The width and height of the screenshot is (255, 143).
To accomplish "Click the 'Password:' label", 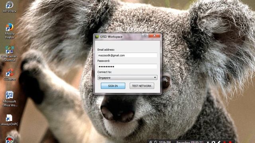I will (x=104, y=61).
